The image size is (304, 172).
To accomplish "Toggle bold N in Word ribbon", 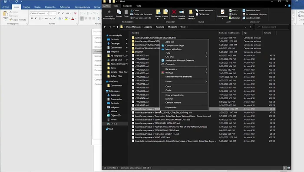I will click(x=32, y=18).
